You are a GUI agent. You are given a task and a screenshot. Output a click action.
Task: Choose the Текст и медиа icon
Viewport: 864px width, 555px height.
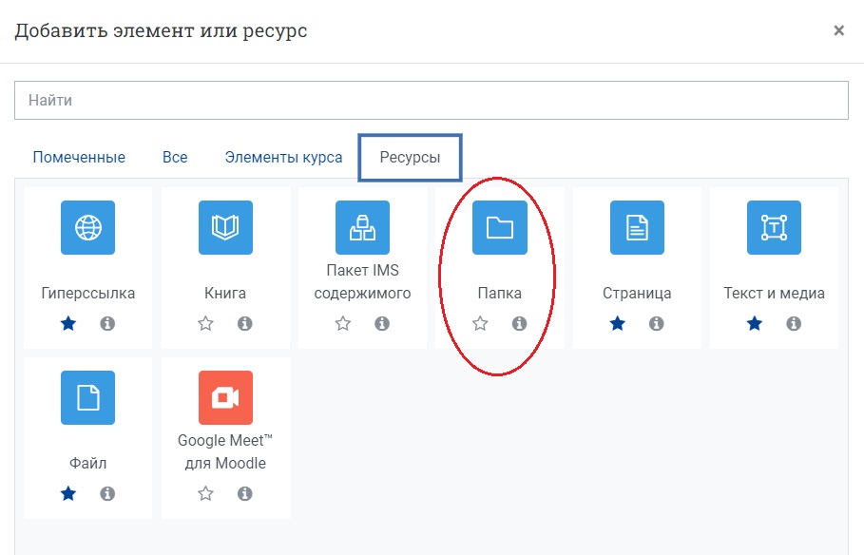775,228
